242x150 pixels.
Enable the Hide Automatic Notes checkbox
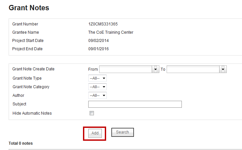coord(92,113)
